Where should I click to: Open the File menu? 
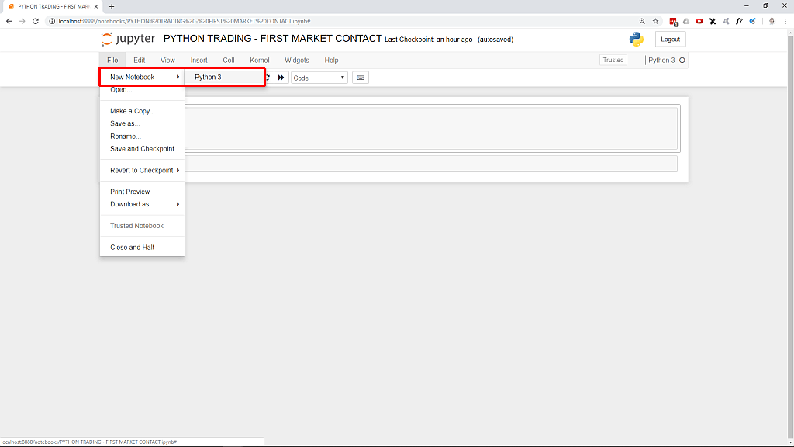tap(112, 61)
